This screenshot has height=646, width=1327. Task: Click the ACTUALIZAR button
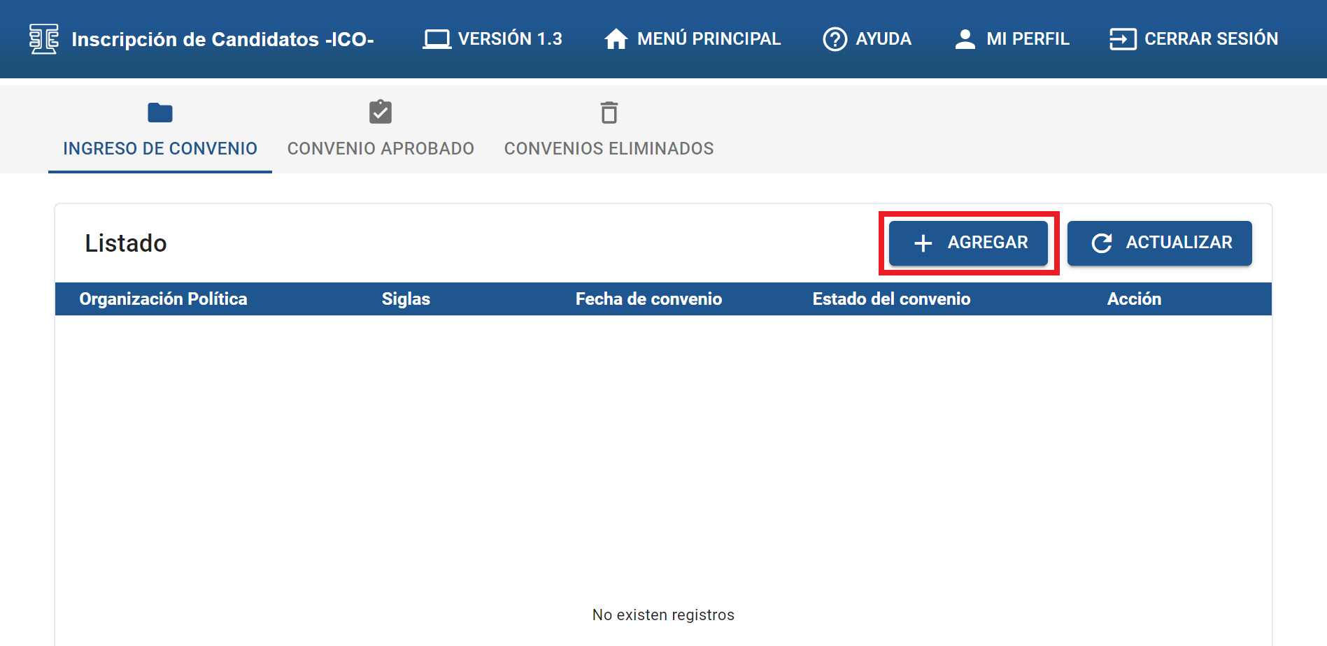click(x=1159, y=243)
